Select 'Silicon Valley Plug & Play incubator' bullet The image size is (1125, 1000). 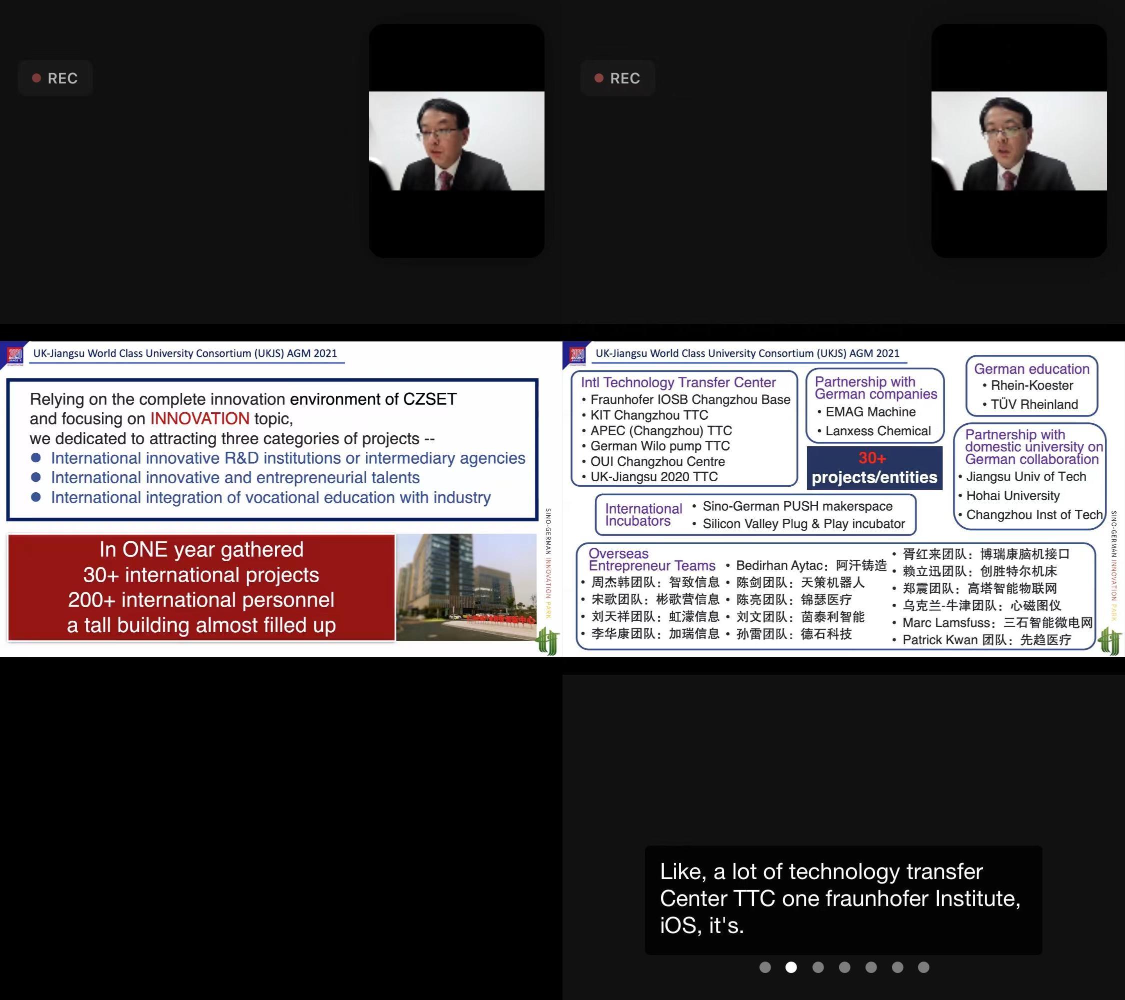pyautogui.click(x=803, y=523)
